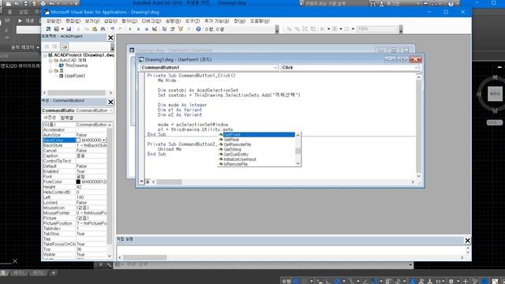The width and height of the screenshot is (505, 284).
Task: Open the Tools menu
Action: pyautogui.click(x=193, y=21)
